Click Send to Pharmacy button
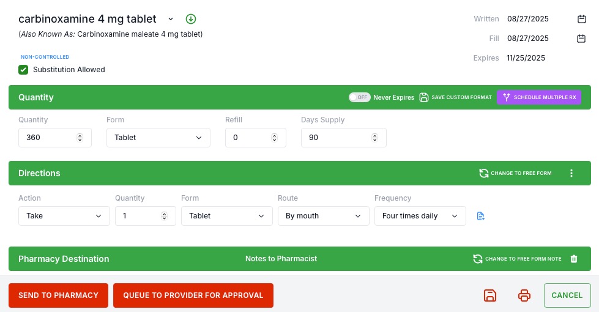The height and width of the screenshot is (312, 599). pyautogui.click(x=59, y=295)
